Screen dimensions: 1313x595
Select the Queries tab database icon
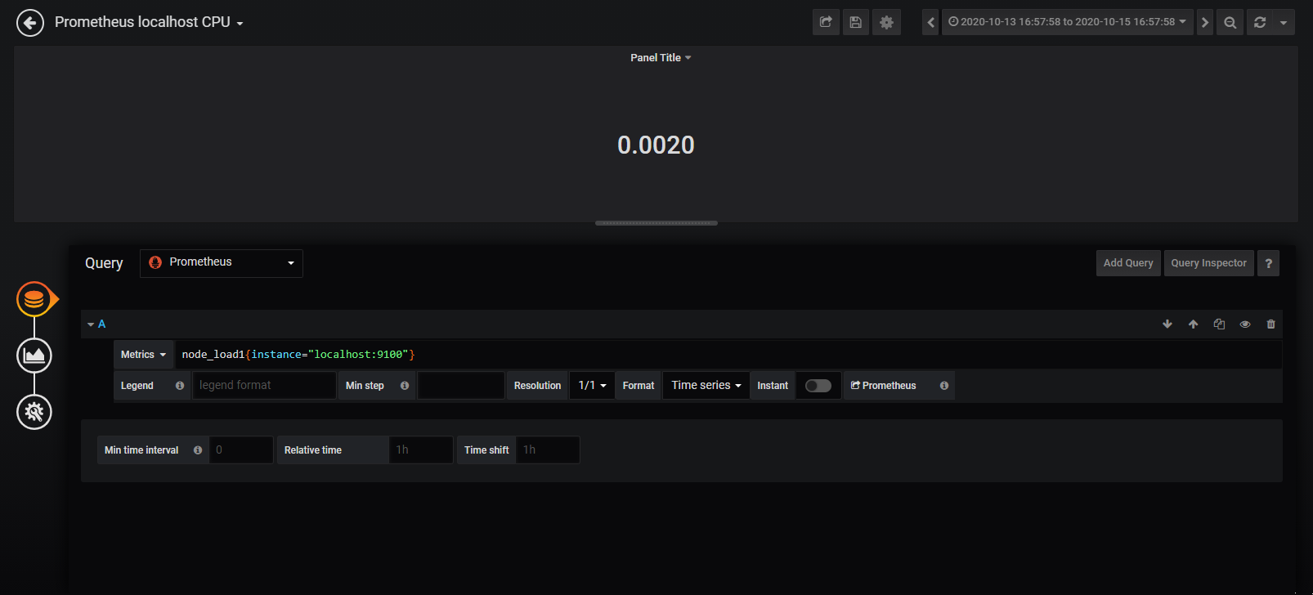[x=34, y=299]
